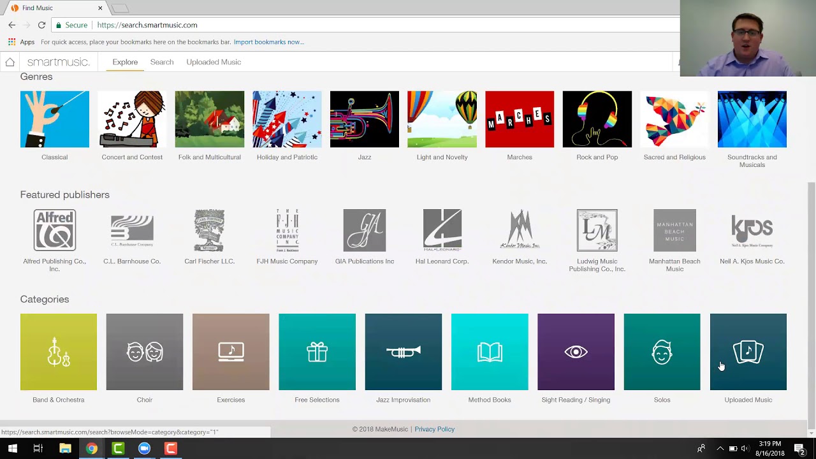Screen dimensions: 816x459
Task: Open the Windows Start menu
Action: point(12,449)
